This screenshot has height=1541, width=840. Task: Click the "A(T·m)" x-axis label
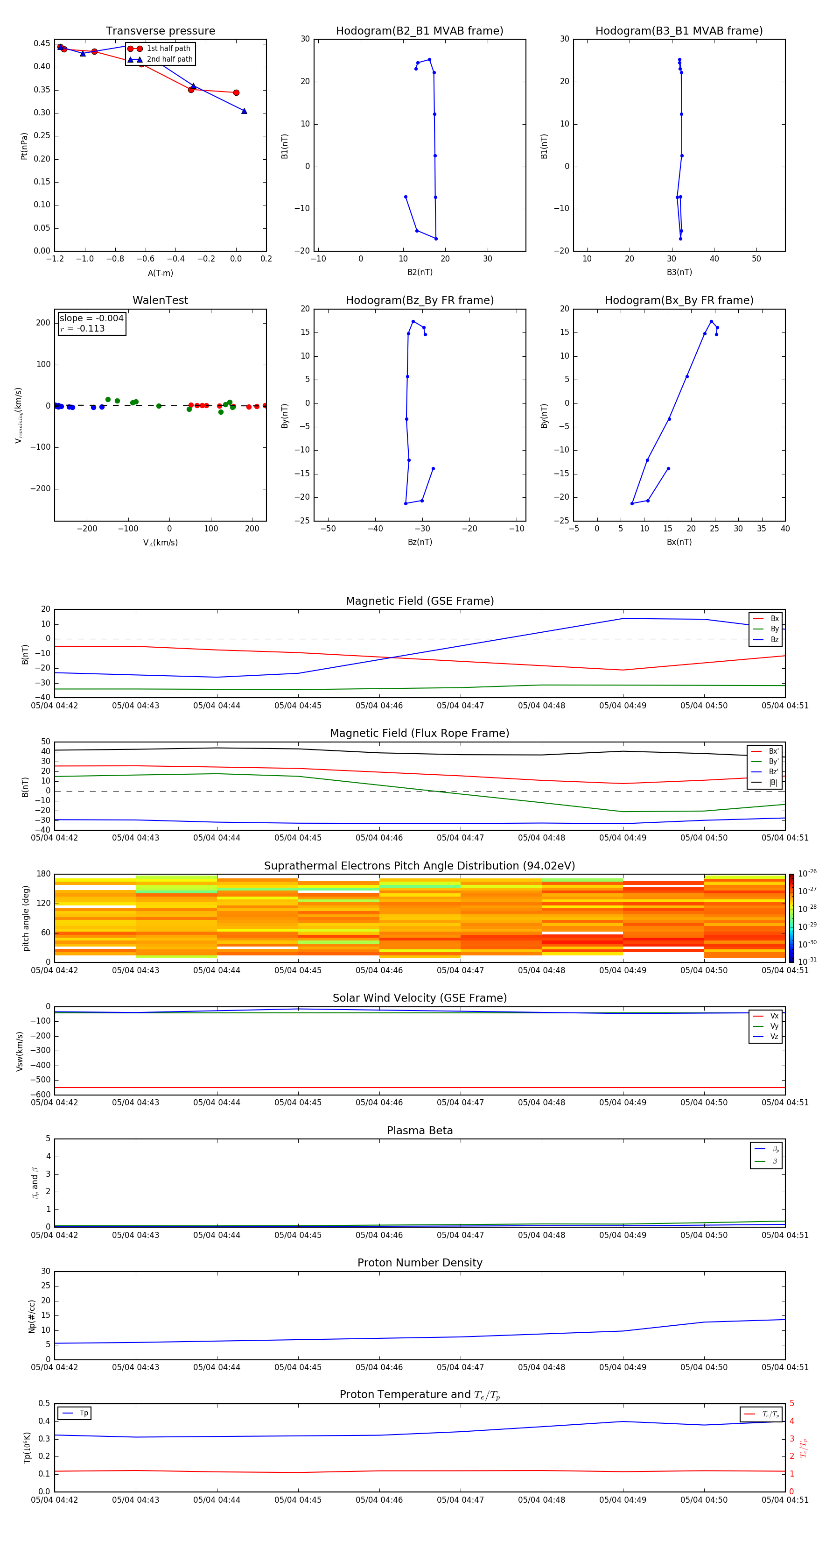(160, 273)
